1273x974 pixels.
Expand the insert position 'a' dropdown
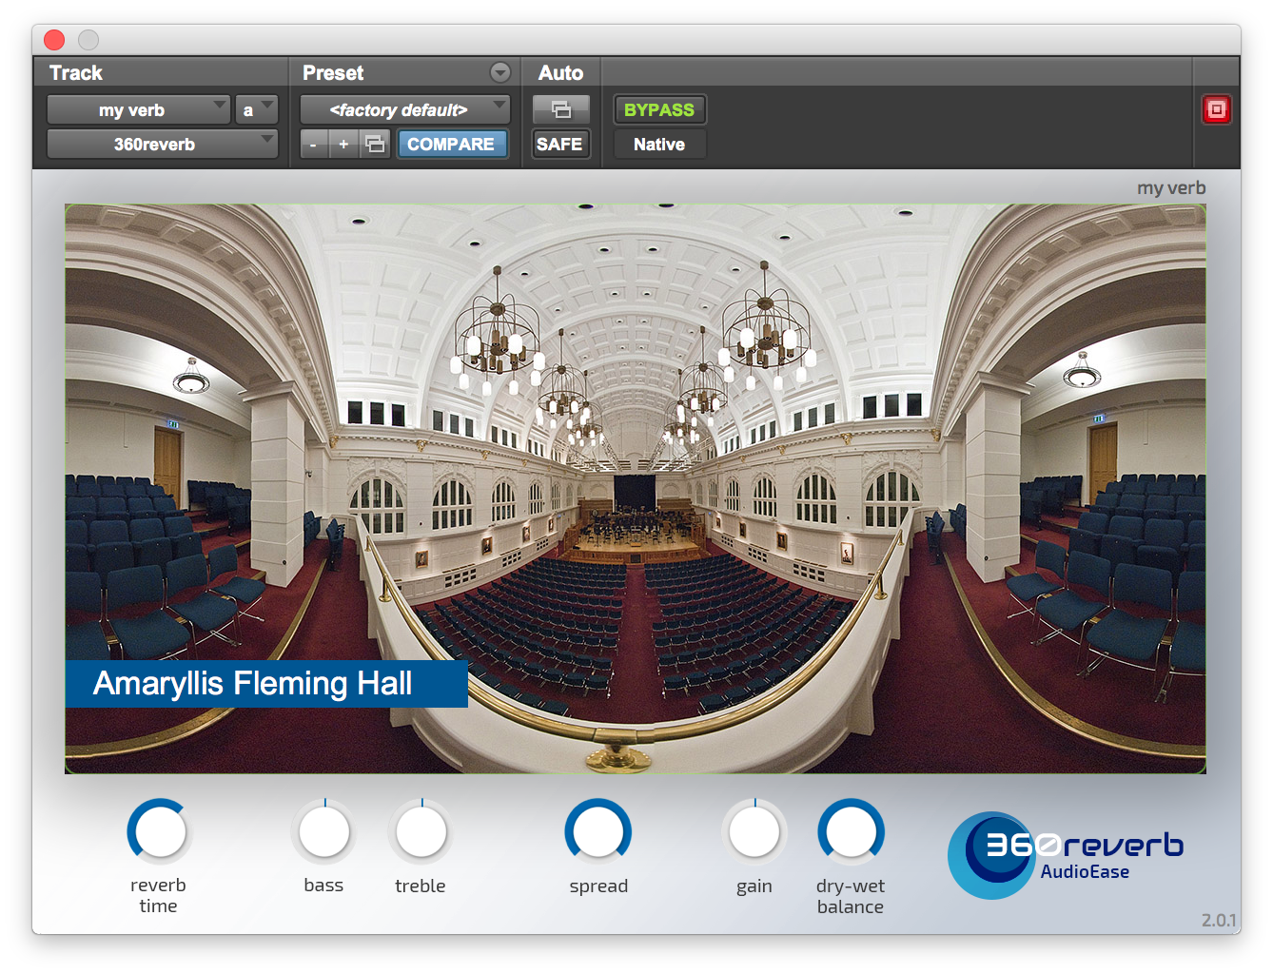(256, 110)
